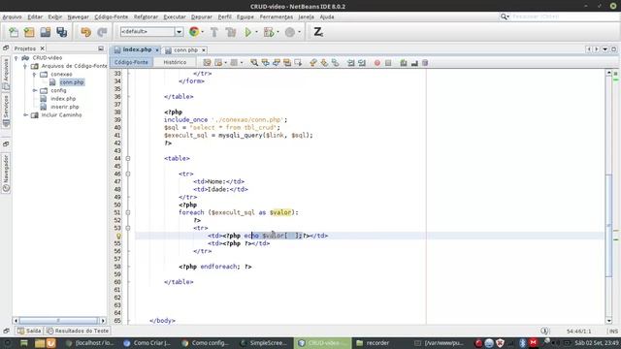Open the default configuration combo box

[x=151, y=32]
